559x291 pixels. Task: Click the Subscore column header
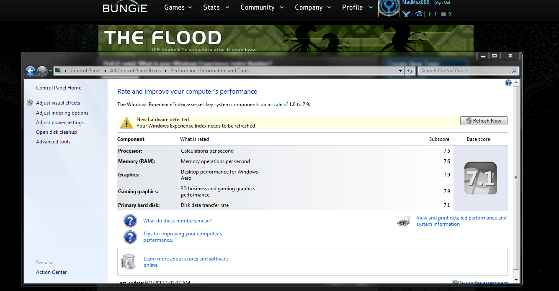click(439, 139)
